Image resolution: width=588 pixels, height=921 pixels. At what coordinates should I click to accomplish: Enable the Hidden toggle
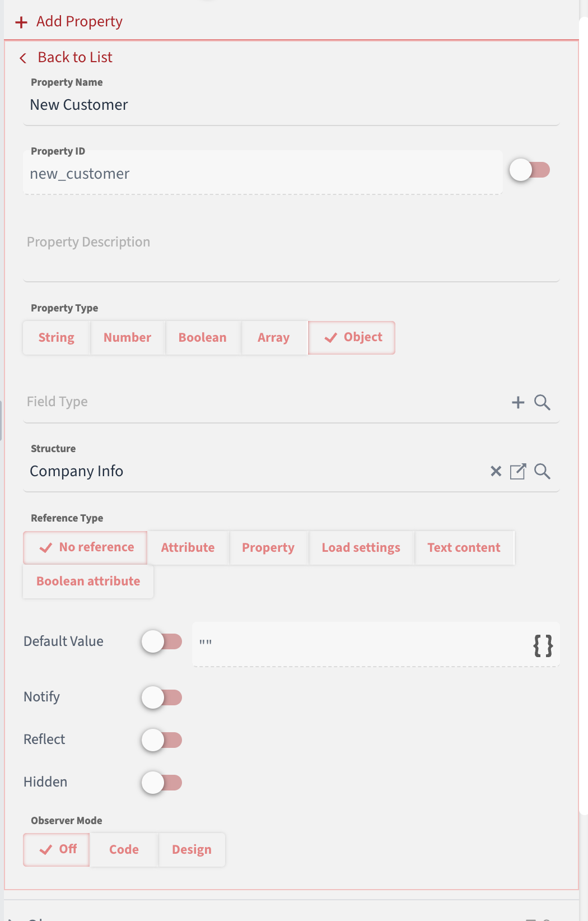pyautogui.click(x=162, y=783)
